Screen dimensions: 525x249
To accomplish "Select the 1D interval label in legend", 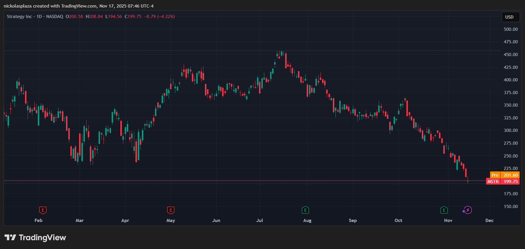I will pyautogui.click(x=39, y=17).
